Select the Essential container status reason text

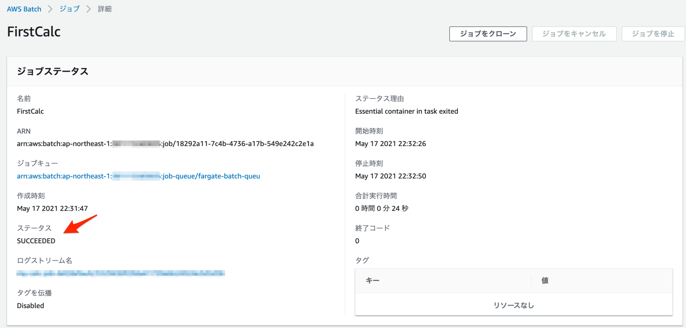pos(407,111)
